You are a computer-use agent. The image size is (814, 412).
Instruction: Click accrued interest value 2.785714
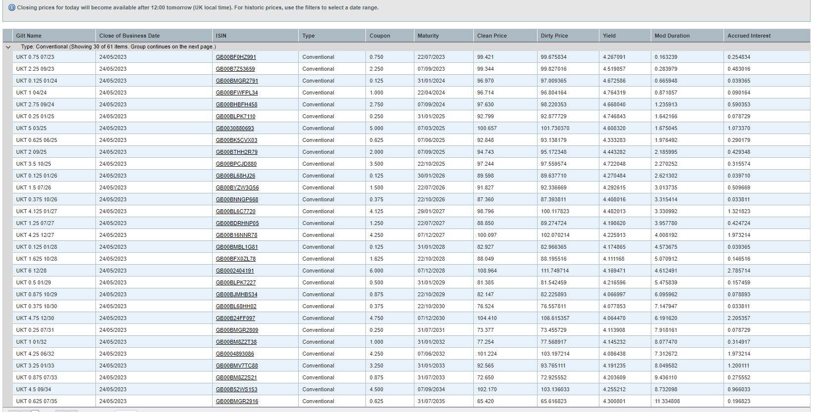pos(739,271)
